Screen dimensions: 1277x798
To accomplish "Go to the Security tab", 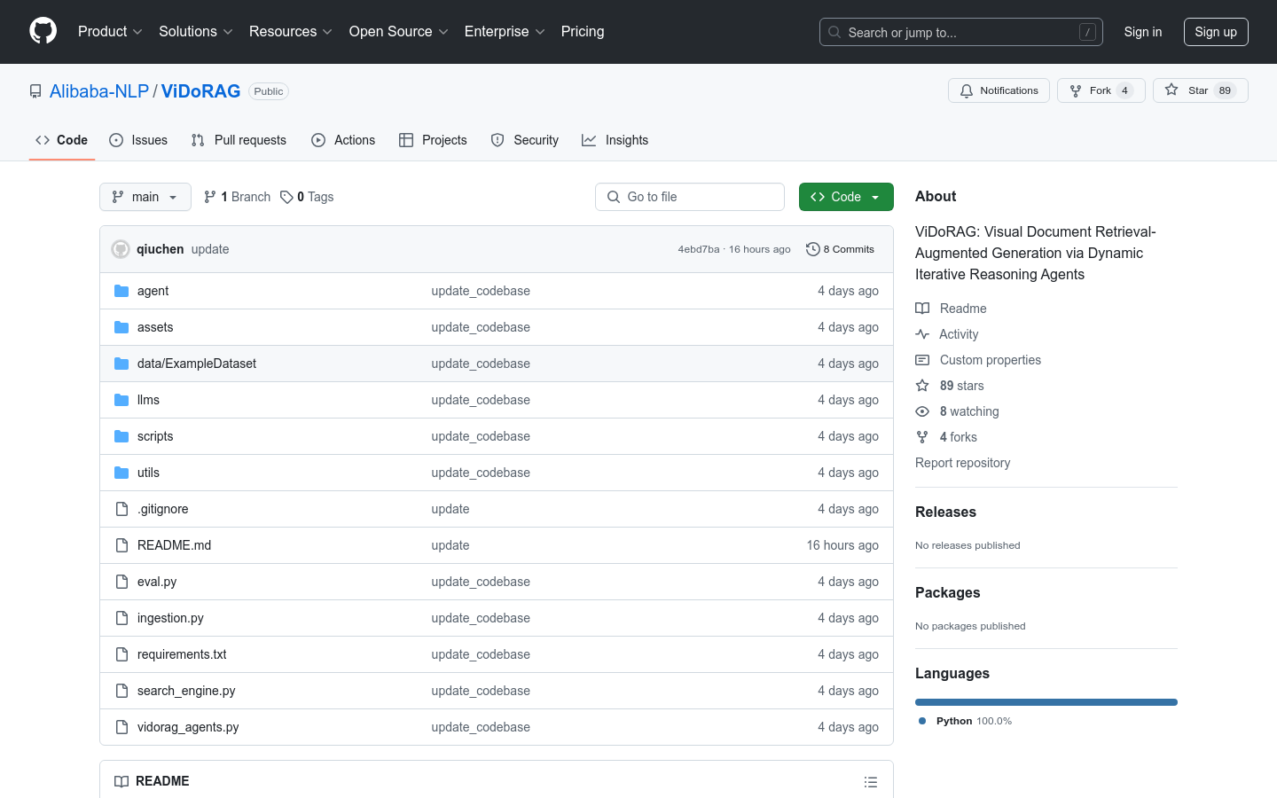I will [525, 140].
